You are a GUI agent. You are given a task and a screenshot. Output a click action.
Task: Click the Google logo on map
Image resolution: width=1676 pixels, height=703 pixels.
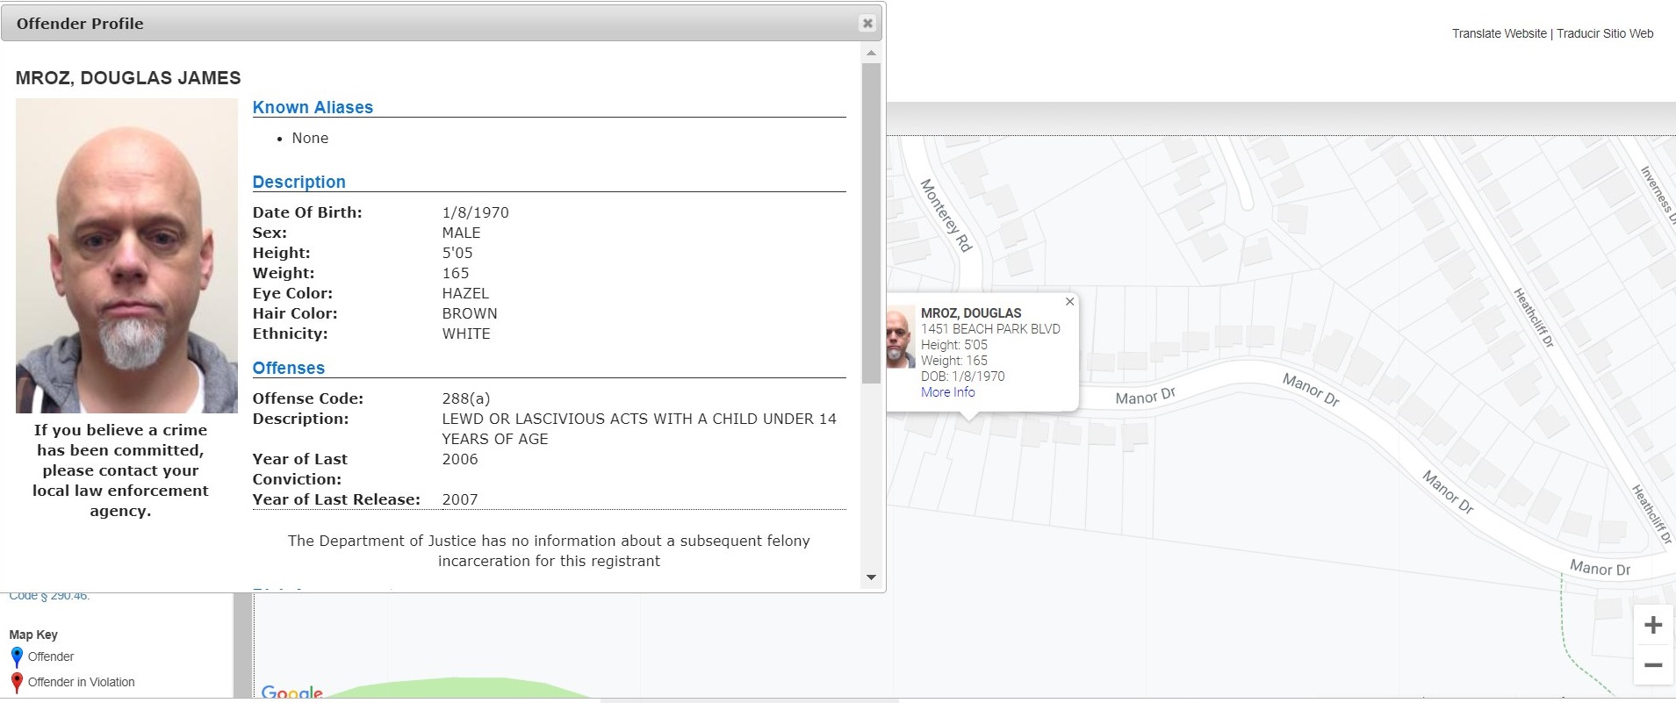click(292, 692)
